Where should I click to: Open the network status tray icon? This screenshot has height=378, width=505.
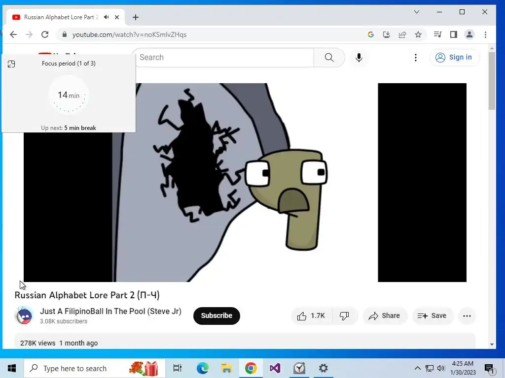430,368
